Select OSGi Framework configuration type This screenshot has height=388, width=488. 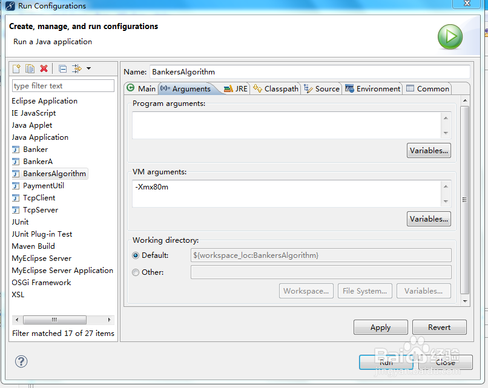(x=41, y=283)
